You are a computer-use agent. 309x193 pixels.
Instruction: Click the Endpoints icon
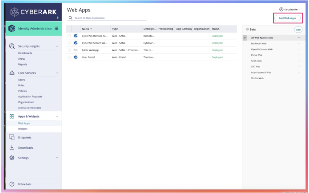coord(12,138)
